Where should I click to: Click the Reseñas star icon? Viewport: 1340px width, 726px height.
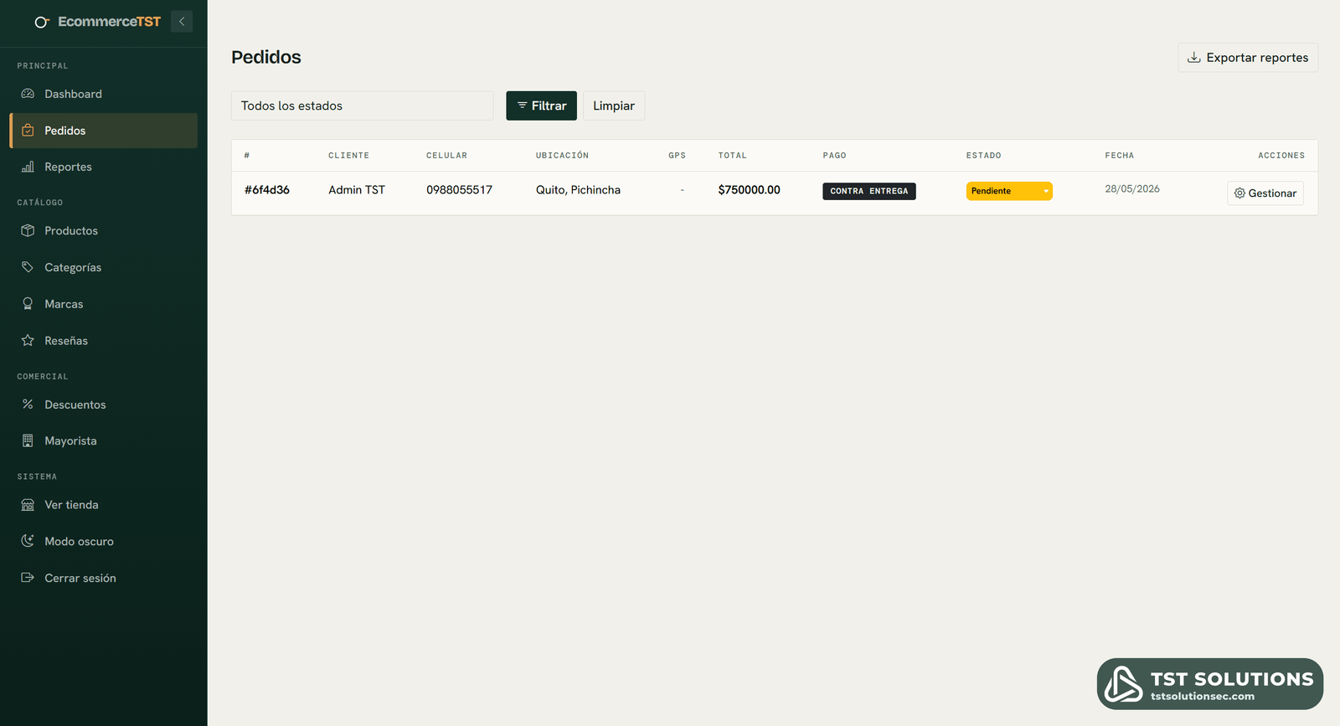(x=28, y=341)
